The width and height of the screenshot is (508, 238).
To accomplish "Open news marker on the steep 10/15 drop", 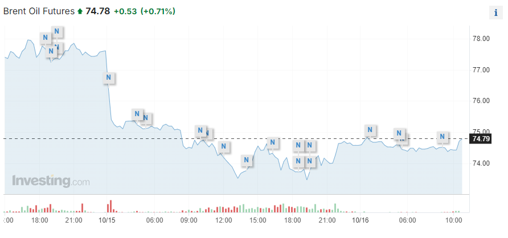I will coord(109,77).
